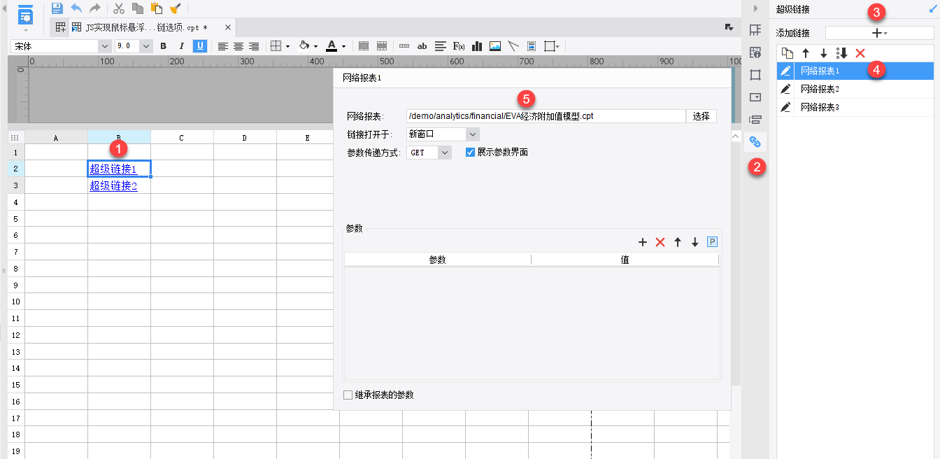
Task: Click the Paste clipboard icon
Action: (157, 8)
